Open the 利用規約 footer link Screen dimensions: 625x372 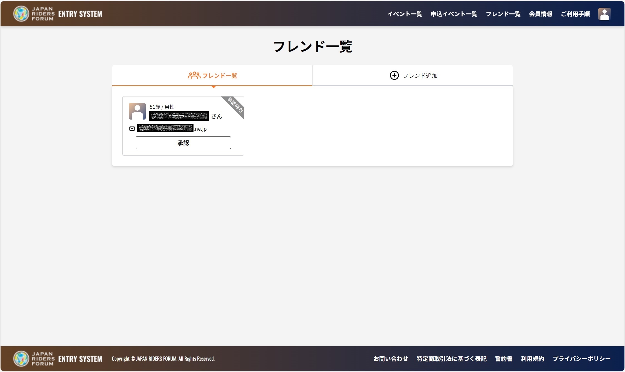(x=532, y=359)
